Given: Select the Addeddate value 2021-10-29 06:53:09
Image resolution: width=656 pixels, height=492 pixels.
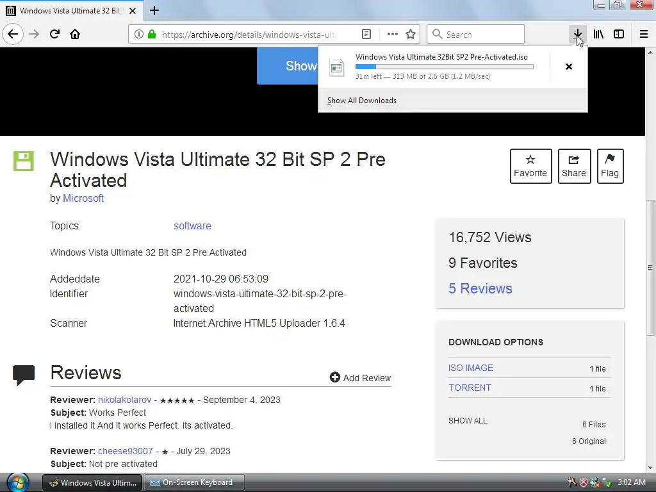Looking at the screenshot, I should pyautogui.click(x=221, y=279).
